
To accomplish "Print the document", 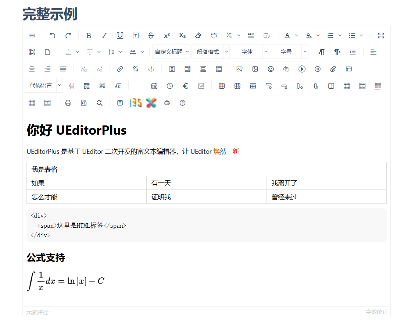I will [x=68, y=103].
